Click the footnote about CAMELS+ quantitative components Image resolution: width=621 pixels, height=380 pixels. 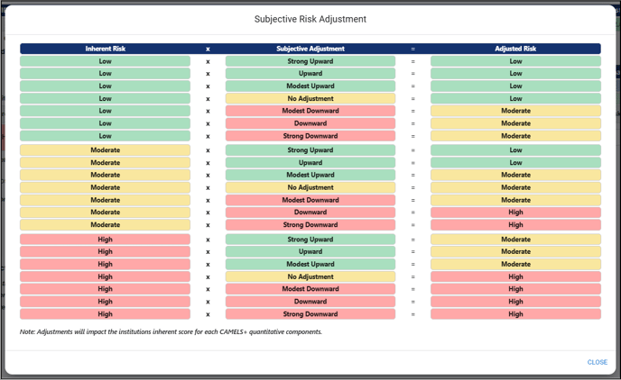pyautogui.click(x=171, y=332)
